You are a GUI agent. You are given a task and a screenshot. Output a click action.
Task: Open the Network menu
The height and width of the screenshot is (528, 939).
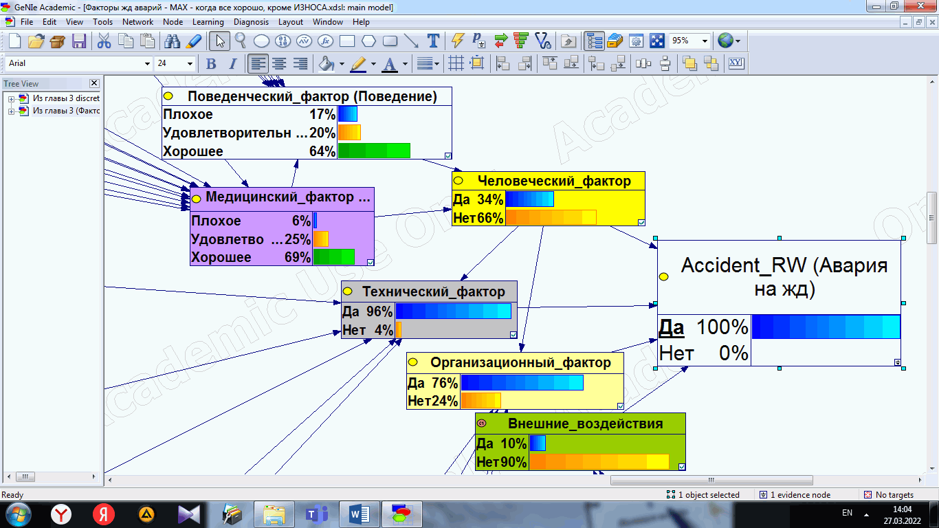[x=137, y=21]
